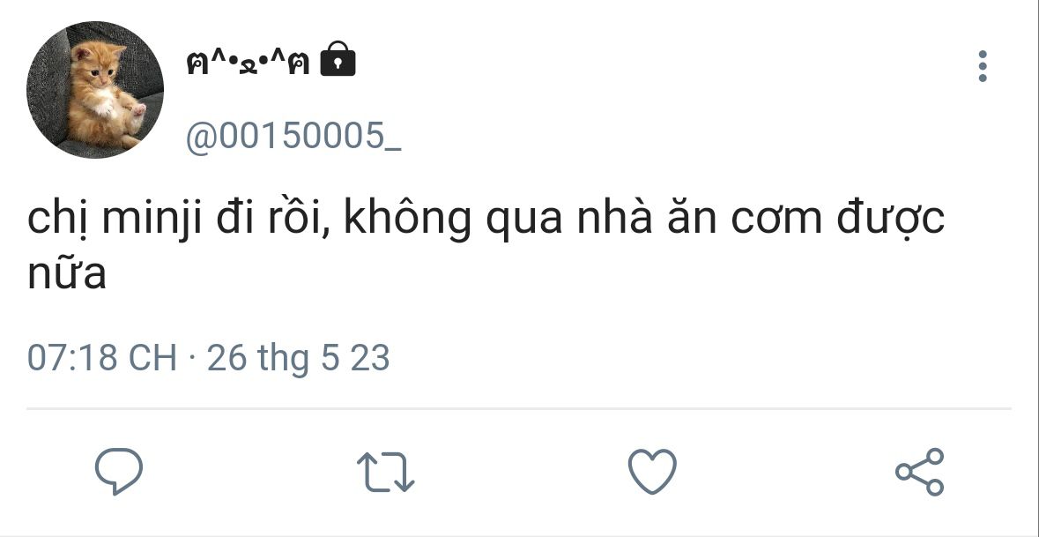Viewport: 1039px width, 537px height.
Task: Open the orange kitten profile picture
Action: pos(95,90)
